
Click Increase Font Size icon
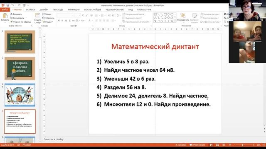tap(83, 16)
